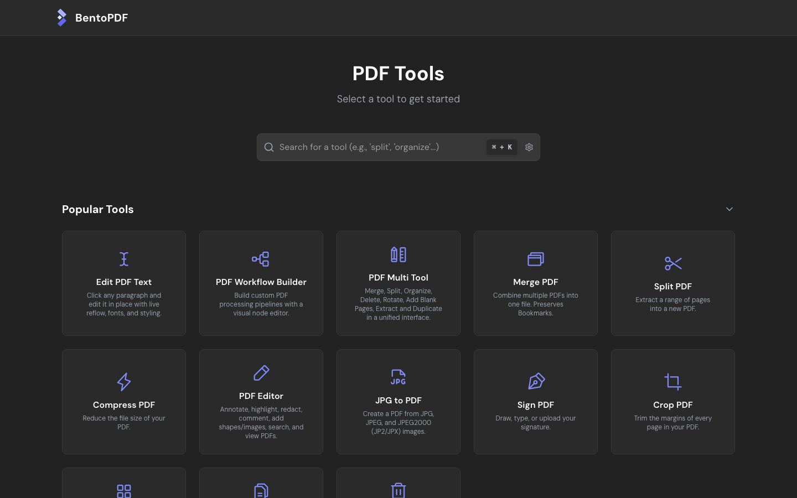
Task: Click the Sign PDF pen nib icon
Action: 536,382
